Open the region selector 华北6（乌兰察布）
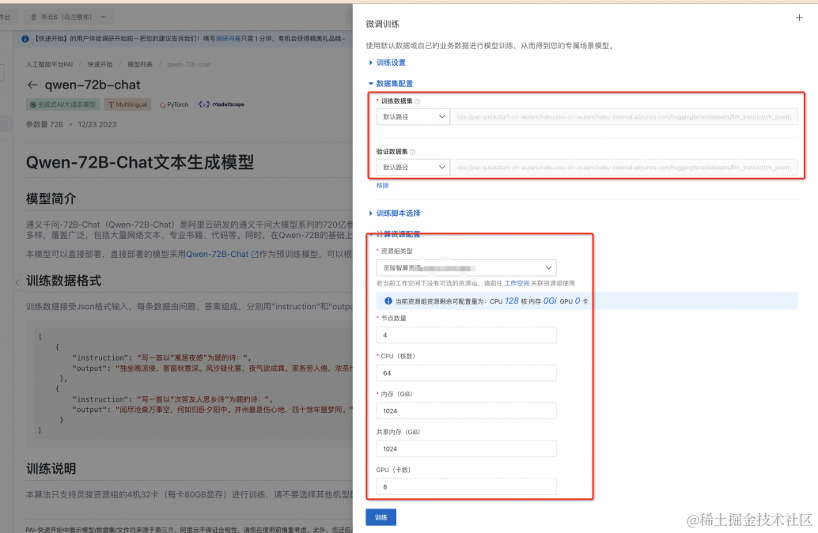This screenshot has height=533, width=818. pos(68,17)
